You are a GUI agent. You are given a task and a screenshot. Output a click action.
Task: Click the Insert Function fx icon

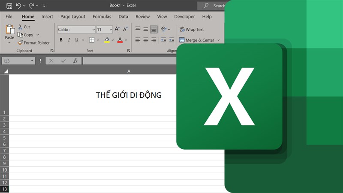click(75, 61)
